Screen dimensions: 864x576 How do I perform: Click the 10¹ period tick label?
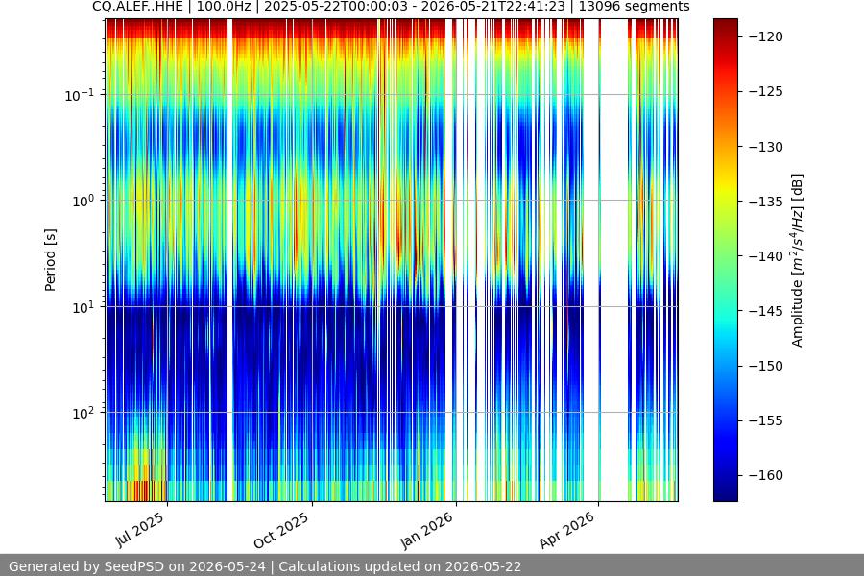tap(83, 307)
